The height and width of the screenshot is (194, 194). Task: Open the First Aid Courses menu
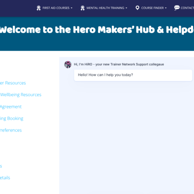point(56,8)
